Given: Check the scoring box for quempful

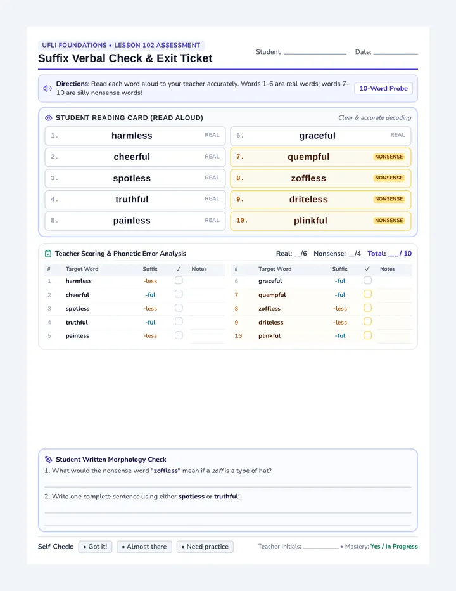Looking at the screenshot, I should pyautogui.click(x=368, y=294).
